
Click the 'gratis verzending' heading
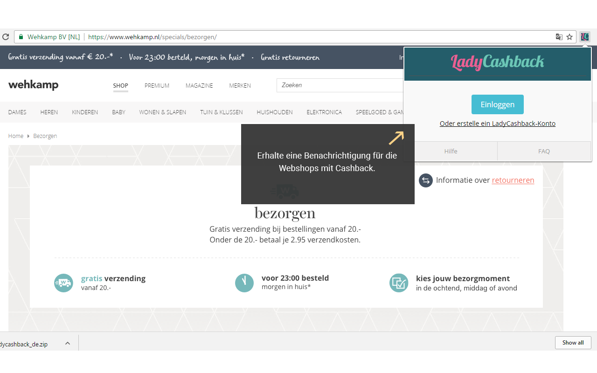click(x=113, y=278)
